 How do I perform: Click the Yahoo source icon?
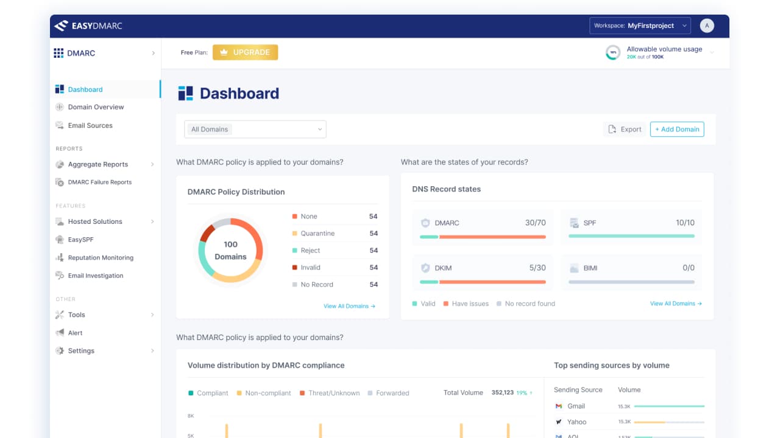pos(559,422)
